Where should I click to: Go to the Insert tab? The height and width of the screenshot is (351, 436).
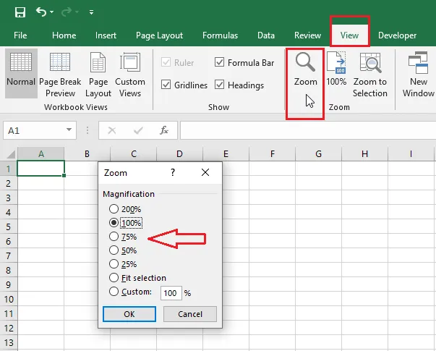106,35
